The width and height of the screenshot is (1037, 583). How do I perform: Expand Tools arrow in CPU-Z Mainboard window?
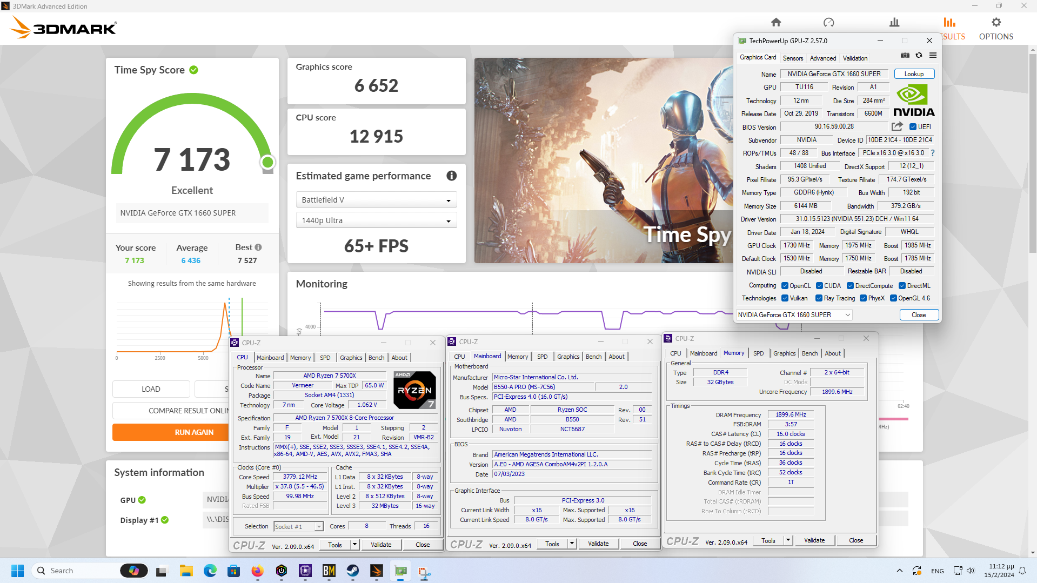pos(572,544)
